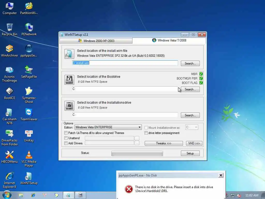Search for the Installationsdrive location
Screen dimensions: 265x199
[190, 115]
